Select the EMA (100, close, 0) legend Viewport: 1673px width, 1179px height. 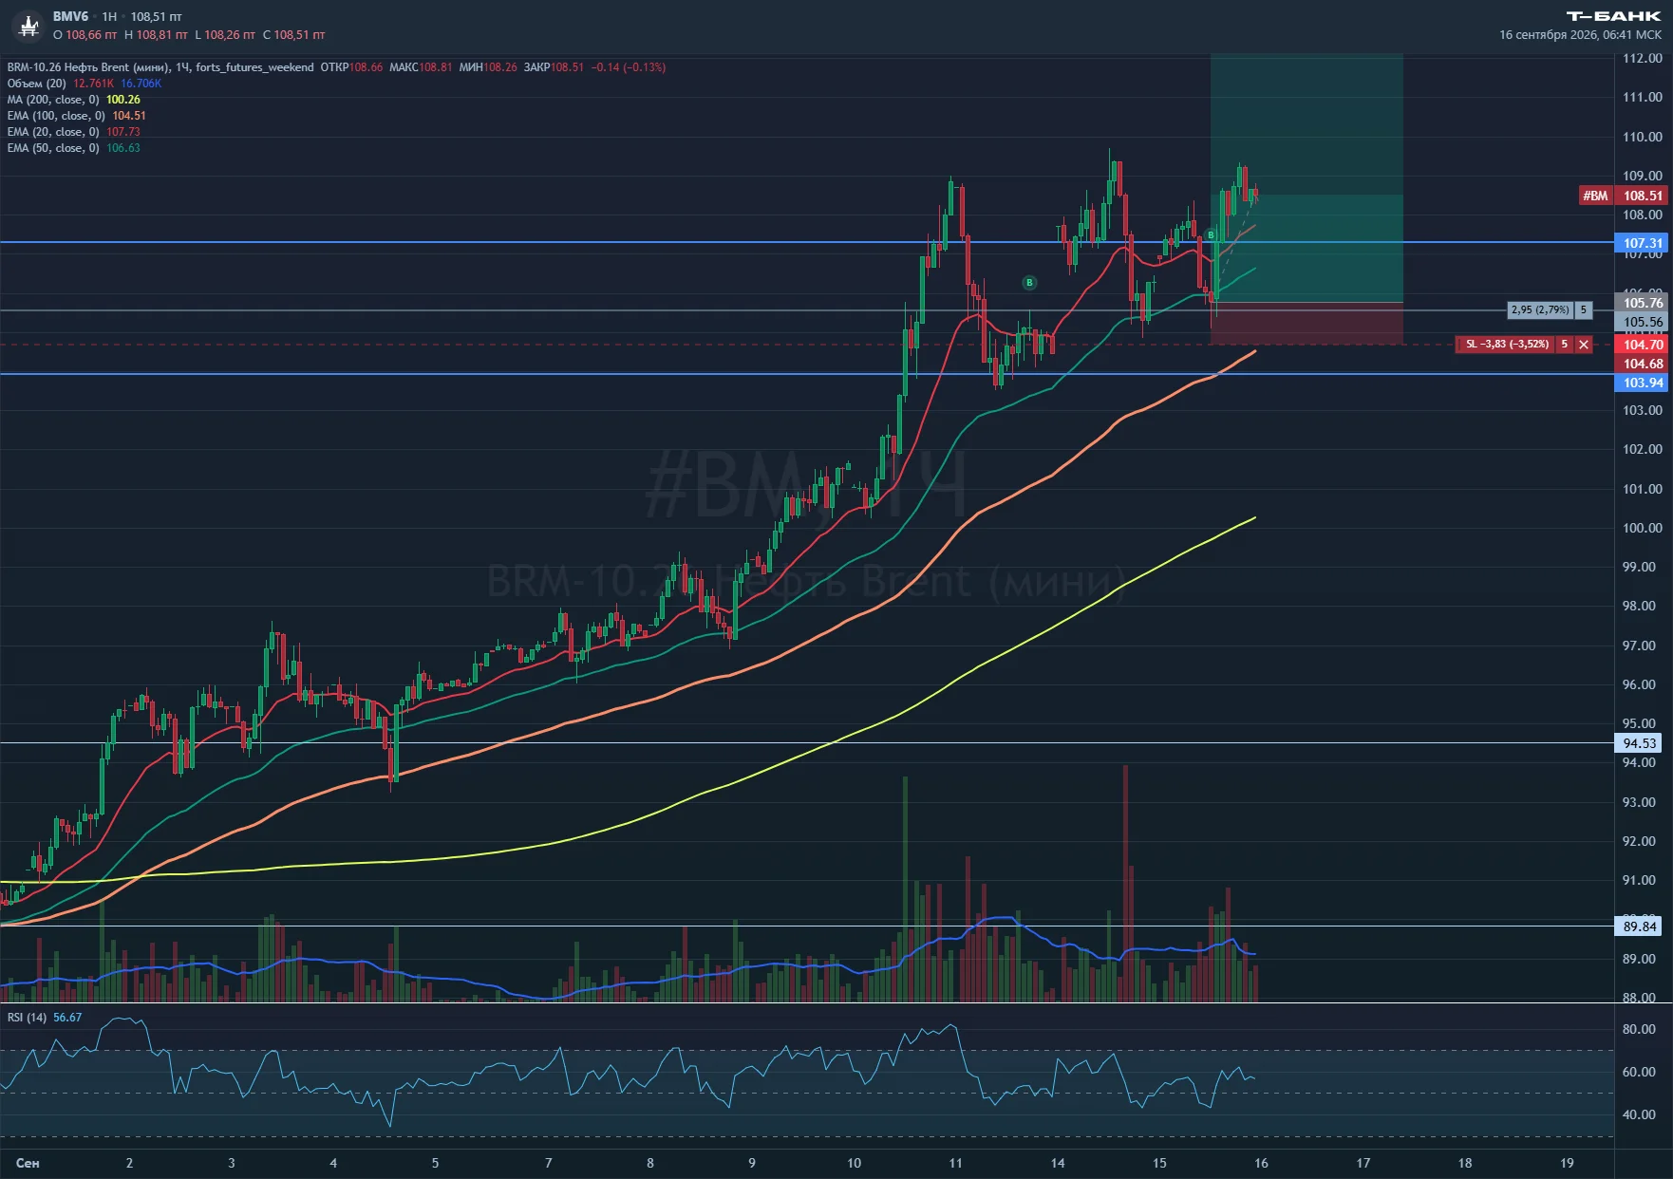(x=56, y=116)
